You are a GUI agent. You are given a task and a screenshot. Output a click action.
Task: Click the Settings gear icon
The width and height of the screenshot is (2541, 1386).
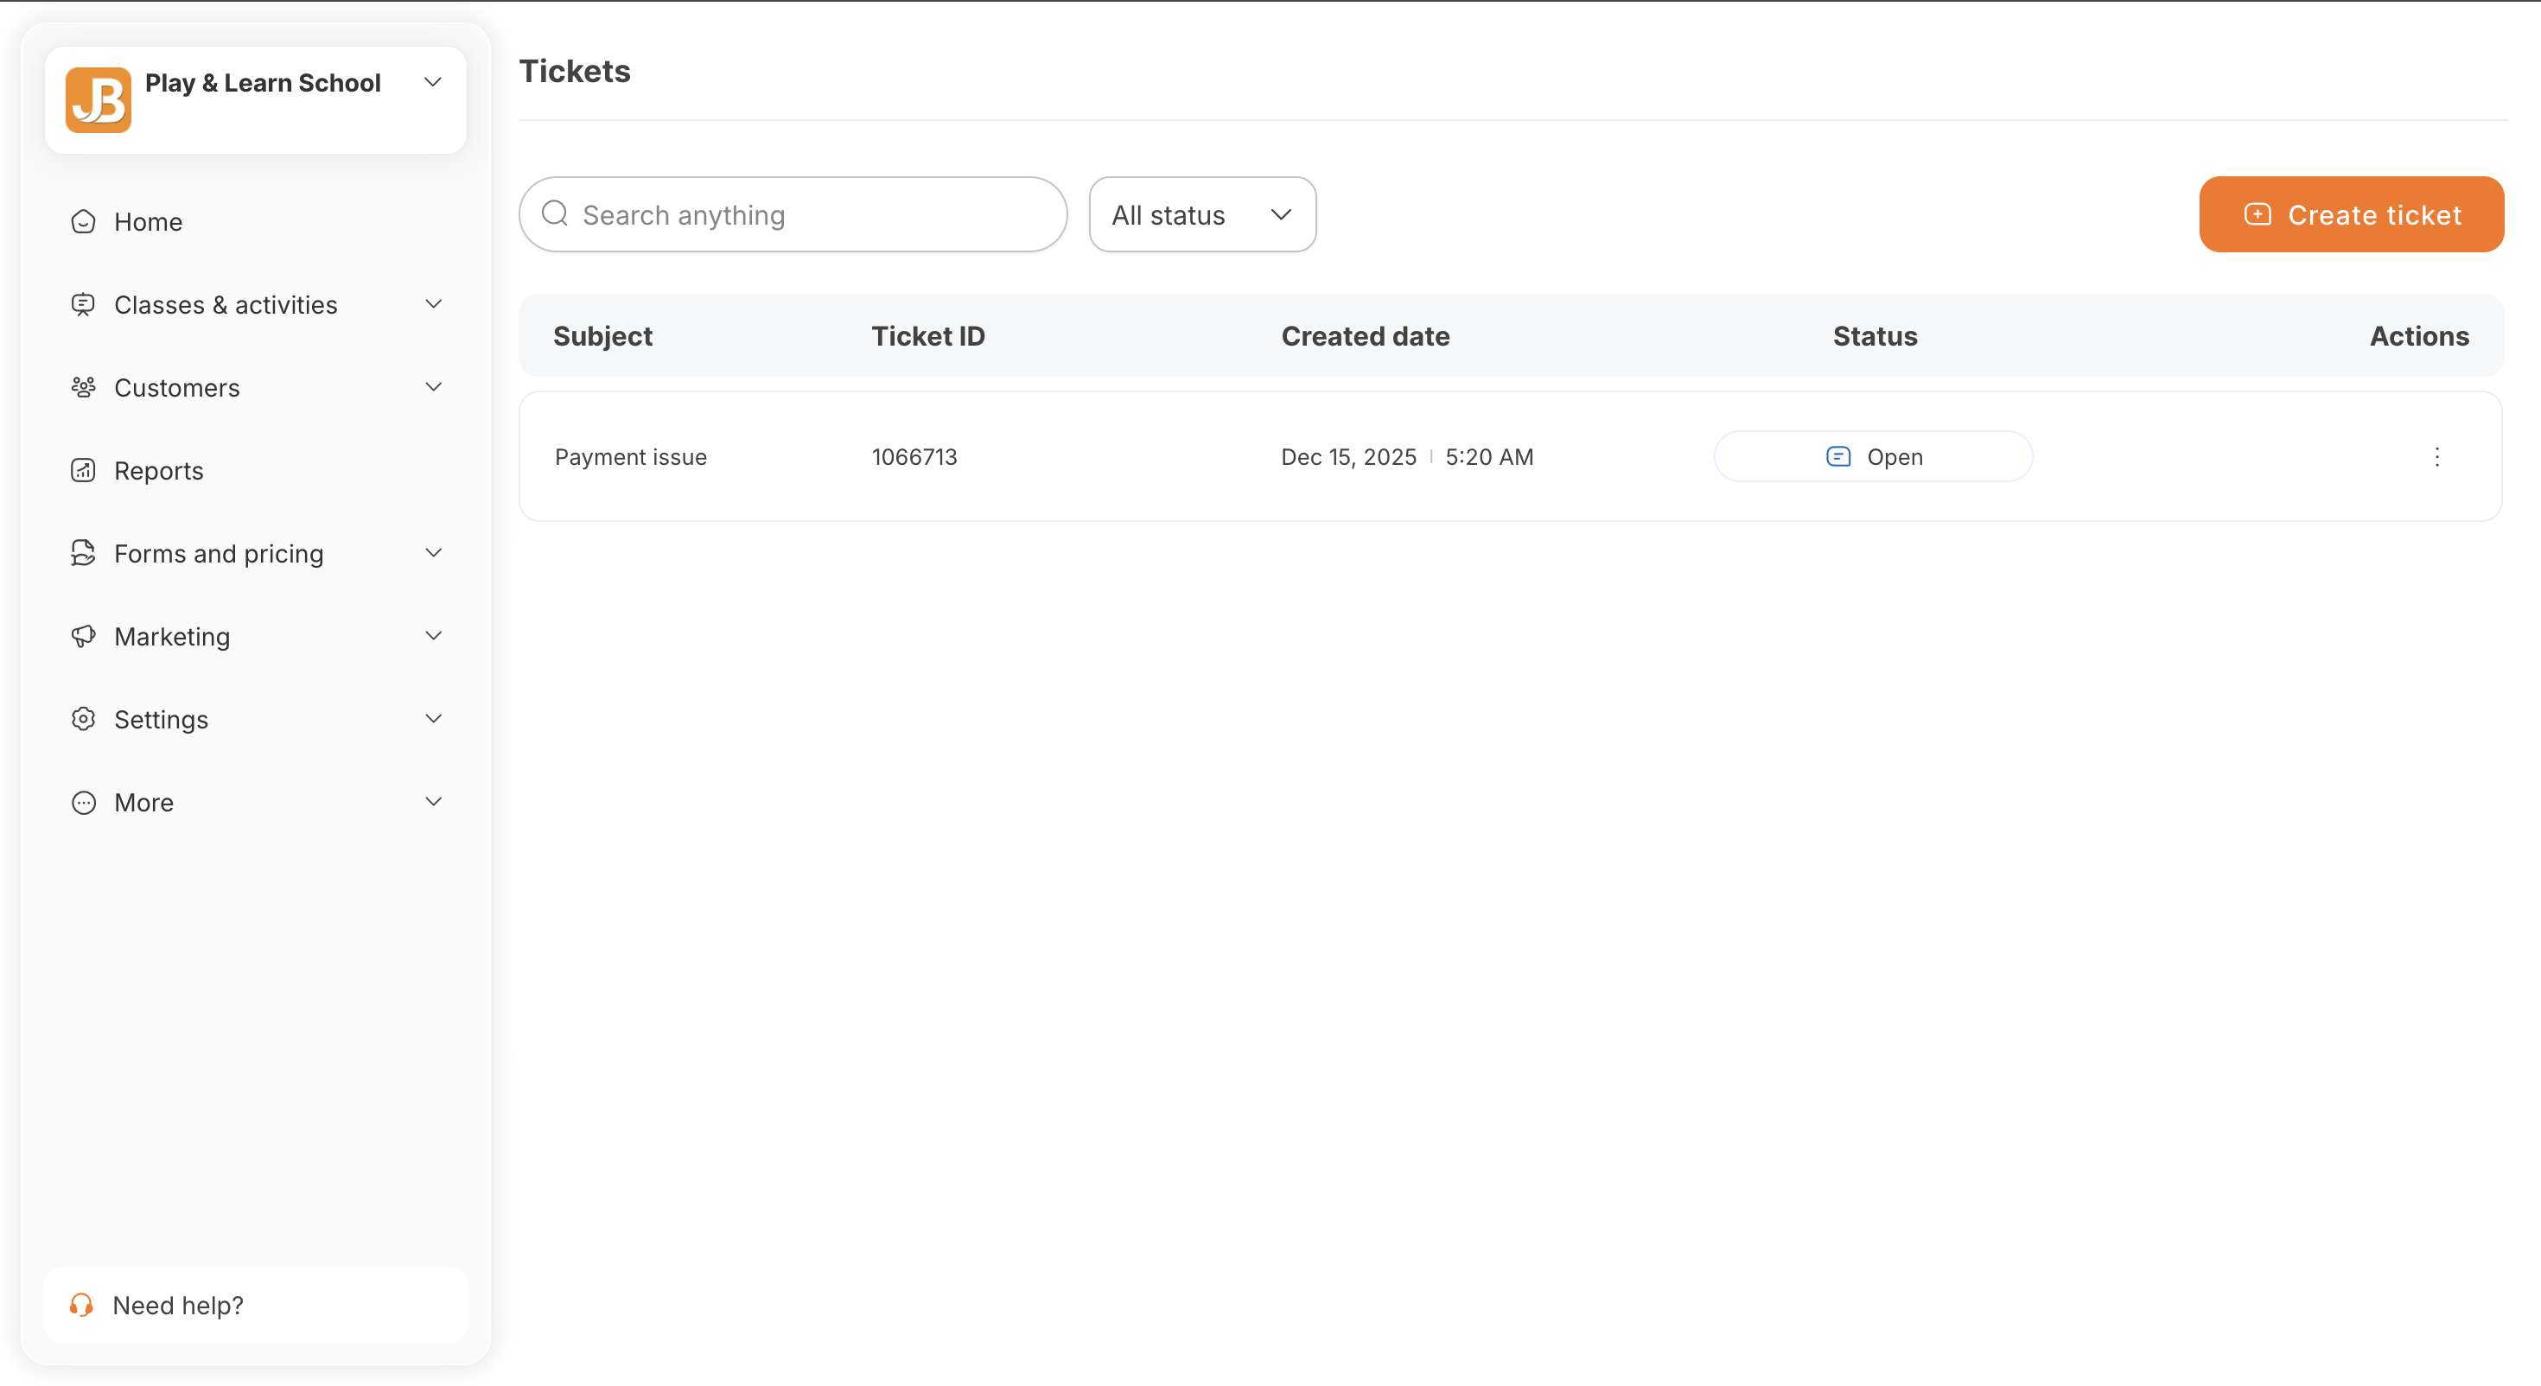83,719
